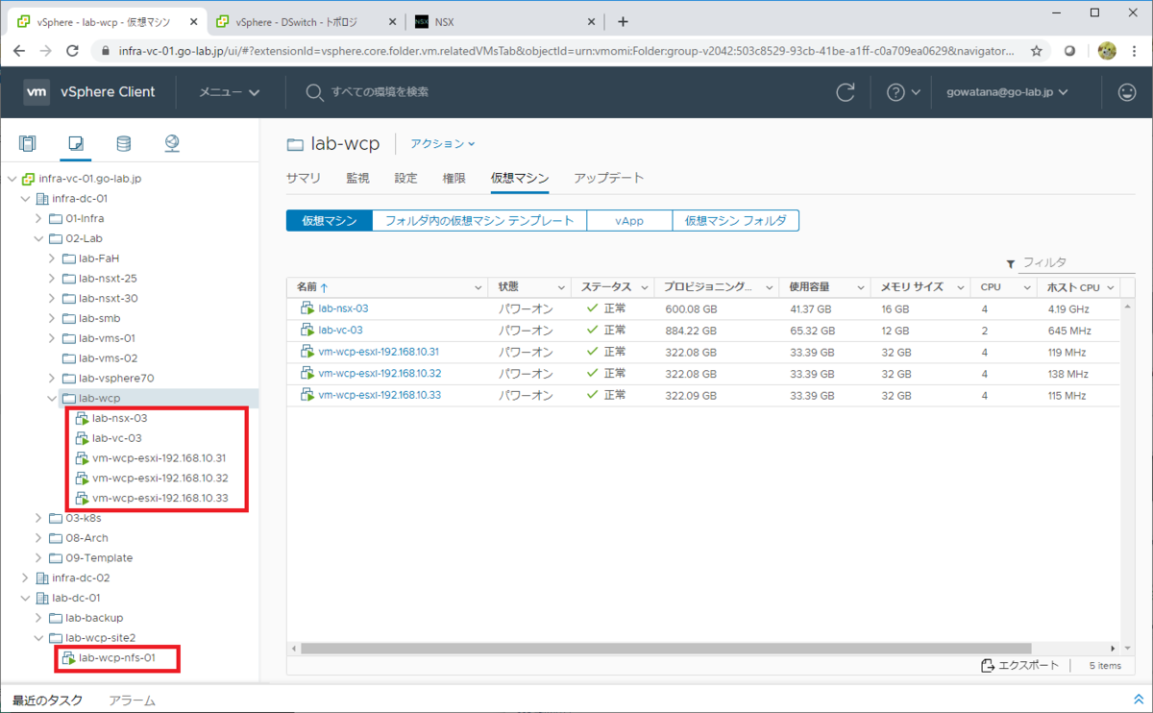This screenshot has width=1153, height=713.
Task: Collapse the 02-Lab folder
Action: click(x=38, y=238)
